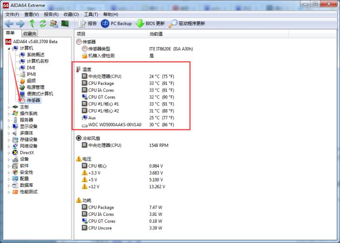Click BIOS 更新 toolbar button
The height and width of the screenshot is (243, 340).
click(150, 23)
